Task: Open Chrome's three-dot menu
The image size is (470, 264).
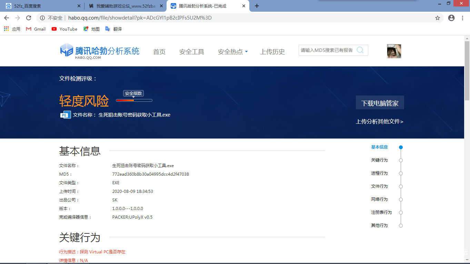Action: (462, 18)
